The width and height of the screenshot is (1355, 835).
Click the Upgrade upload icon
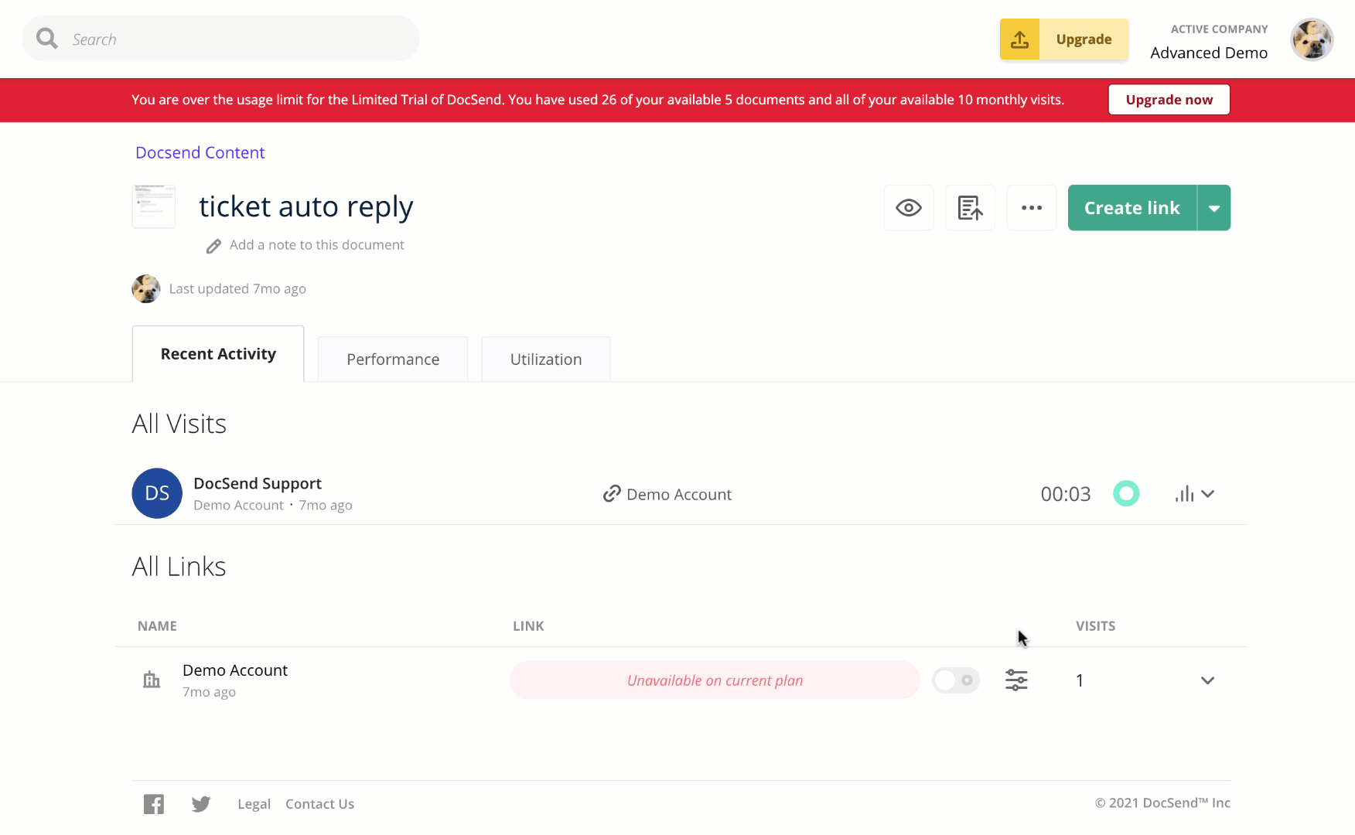(x=1019, y=39)
